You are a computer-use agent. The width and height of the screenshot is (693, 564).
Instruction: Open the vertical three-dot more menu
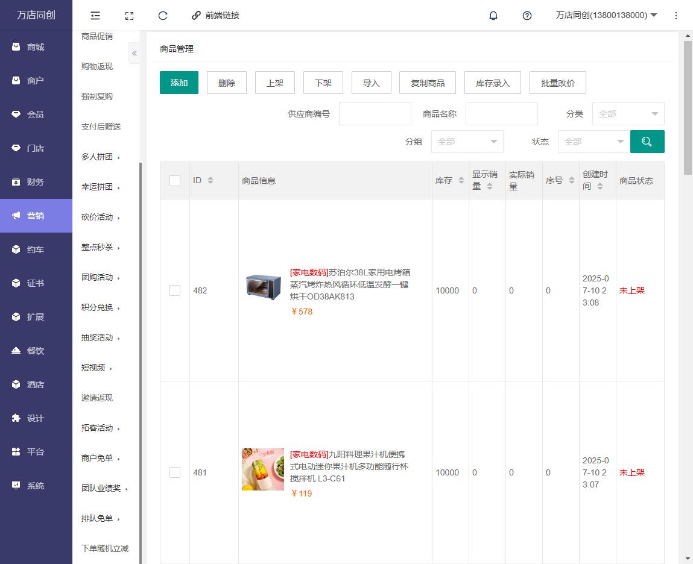676,16
